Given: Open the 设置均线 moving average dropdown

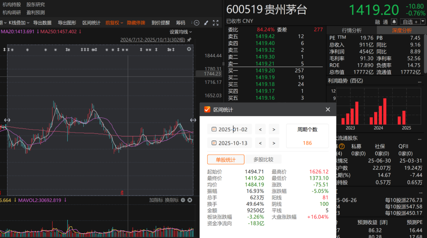Looking at the screenshot, I should tap(181, 32).
